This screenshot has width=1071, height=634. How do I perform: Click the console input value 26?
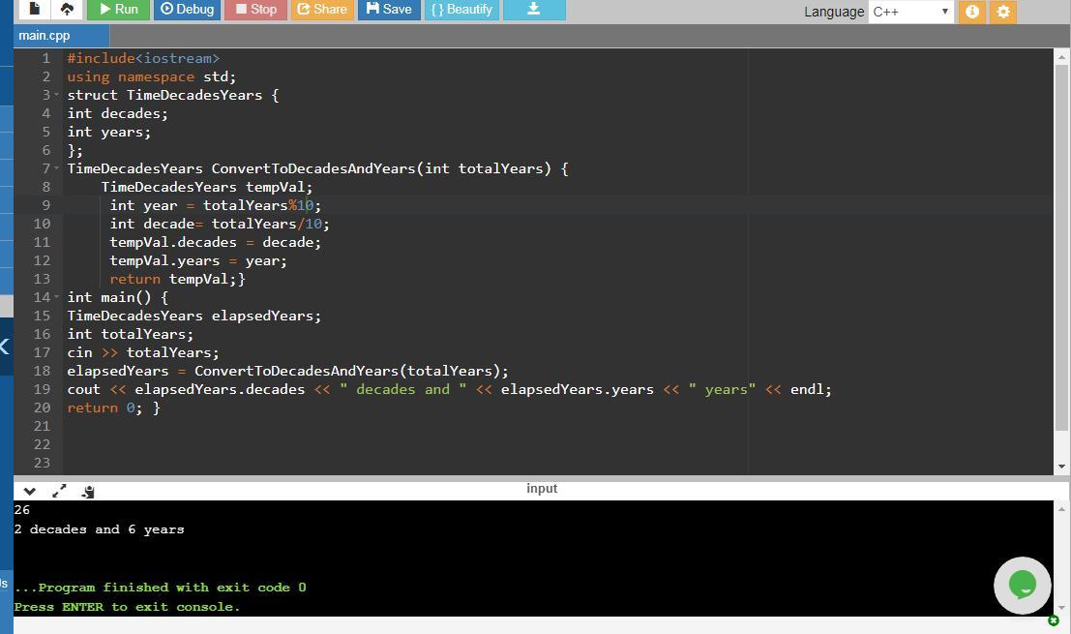coord(22,510)
